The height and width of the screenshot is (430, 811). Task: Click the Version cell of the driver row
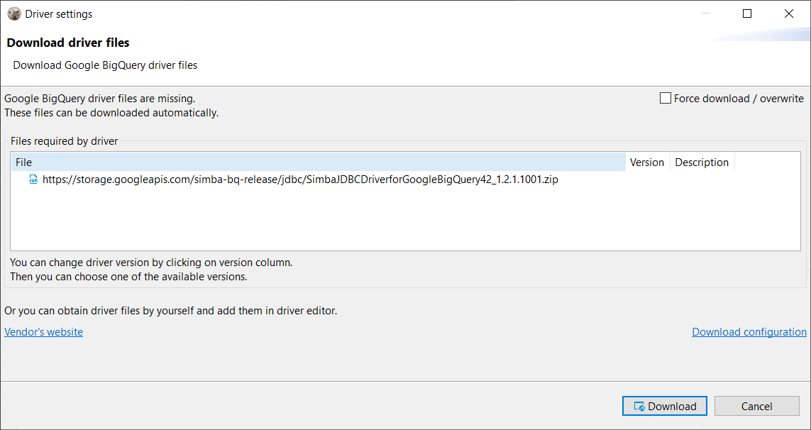coord(646,180)
